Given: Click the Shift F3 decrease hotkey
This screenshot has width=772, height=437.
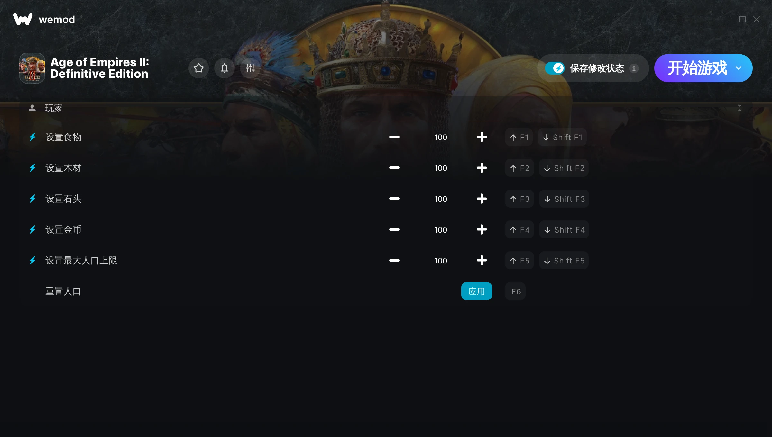Looking at the screenshot, I should click(564, 199).
